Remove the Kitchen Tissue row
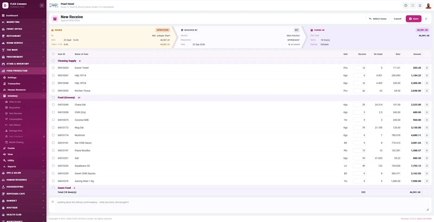434x222 pixels. [x=427, y=91]
